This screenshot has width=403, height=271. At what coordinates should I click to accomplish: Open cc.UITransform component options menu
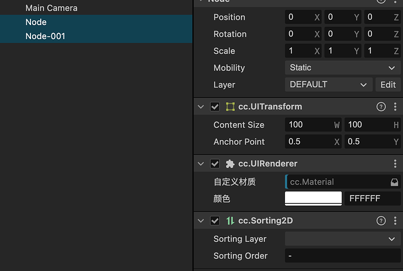coord(395,107)
